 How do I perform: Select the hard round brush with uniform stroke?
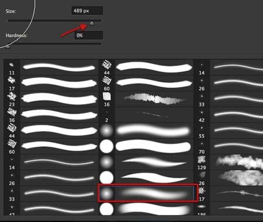(146, 146)
